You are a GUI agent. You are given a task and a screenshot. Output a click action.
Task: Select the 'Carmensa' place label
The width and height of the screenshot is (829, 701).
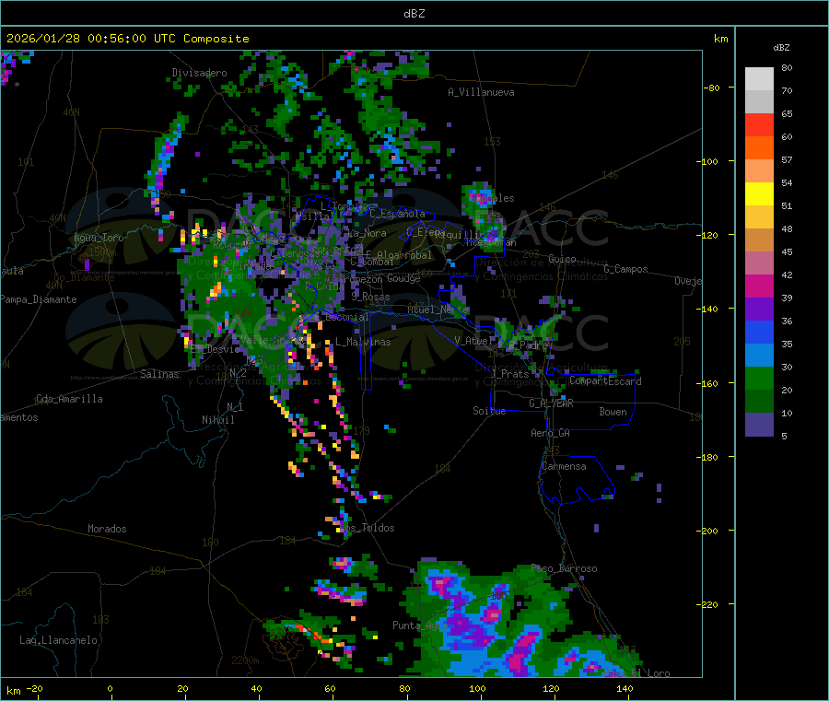(x=564, y=466)
